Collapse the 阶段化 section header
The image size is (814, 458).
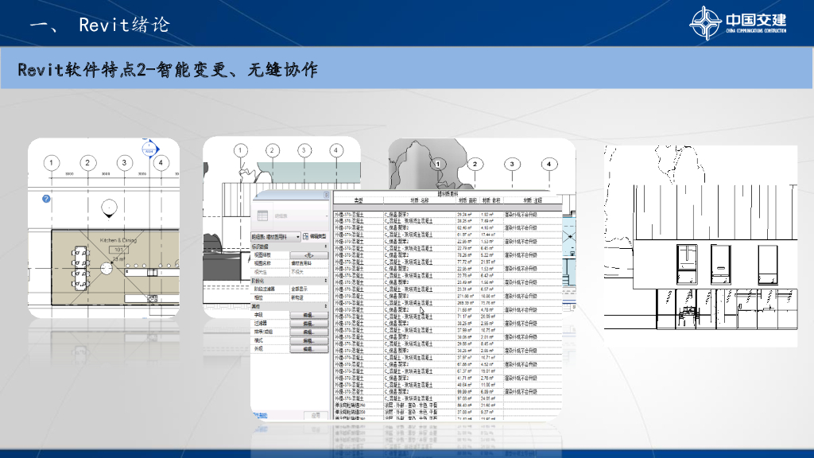pyautogui.click(x=289, y=281)
